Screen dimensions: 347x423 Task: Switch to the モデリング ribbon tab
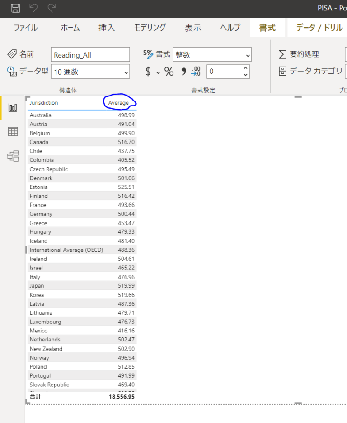[150, 28]
